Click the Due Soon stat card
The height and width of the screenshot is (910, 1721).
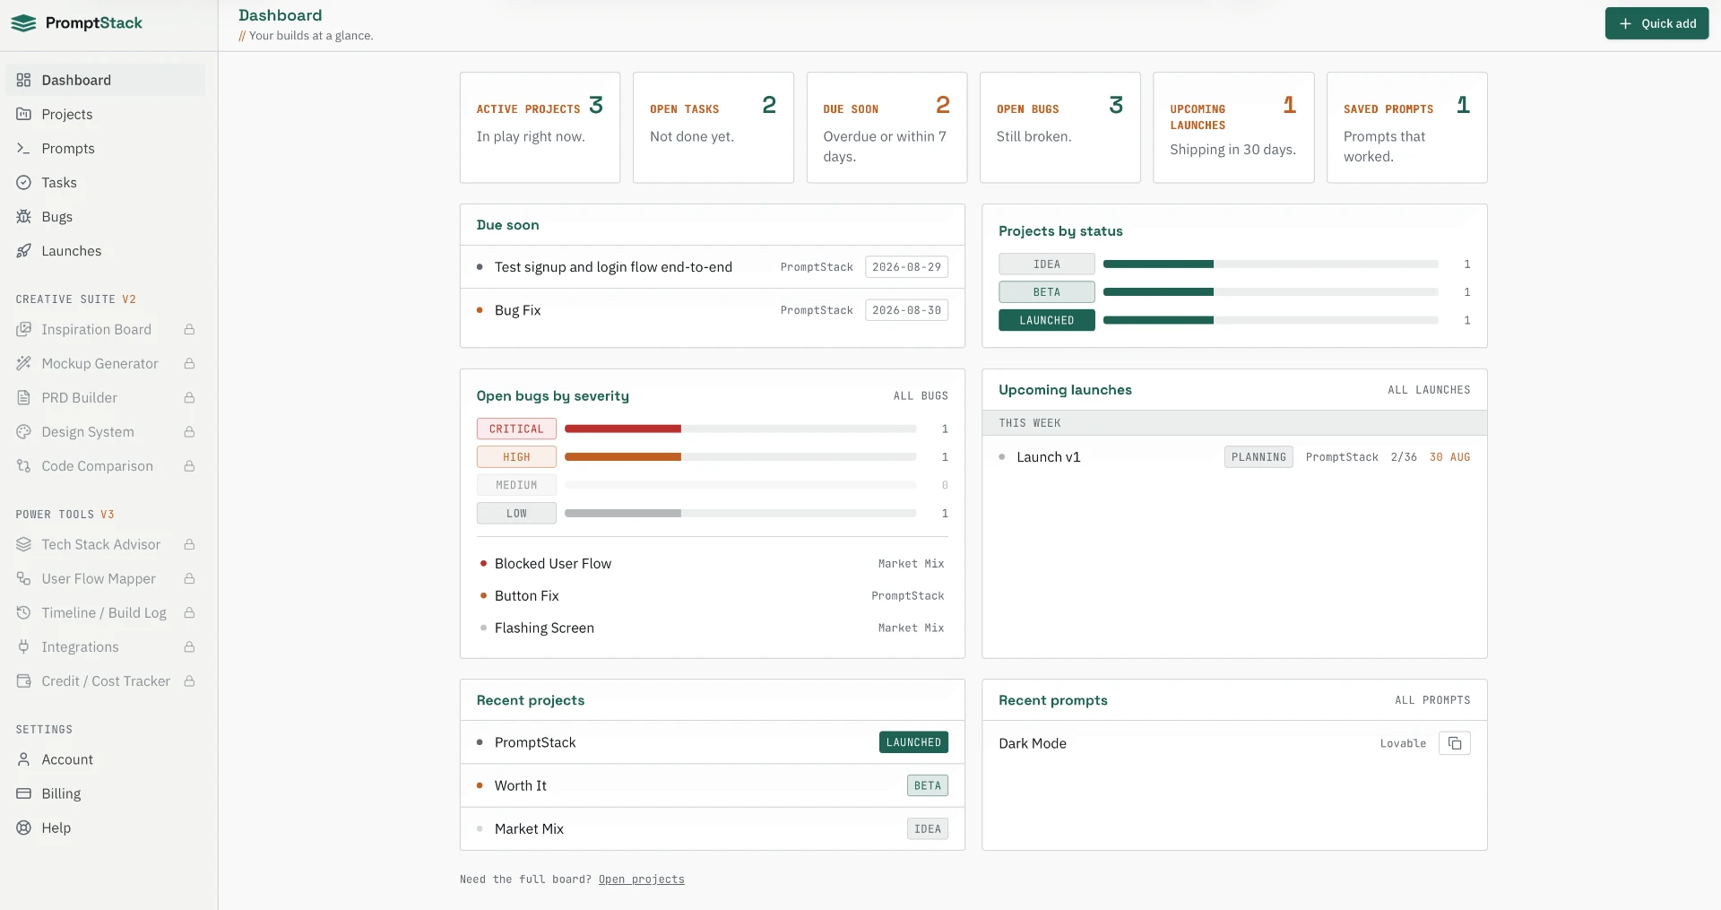pyautogui.click(x=886, y=127)
